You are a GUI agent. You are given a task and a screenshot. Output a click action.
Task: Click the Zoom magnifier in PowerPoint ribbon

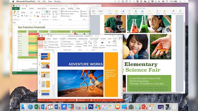click(90, 44)
